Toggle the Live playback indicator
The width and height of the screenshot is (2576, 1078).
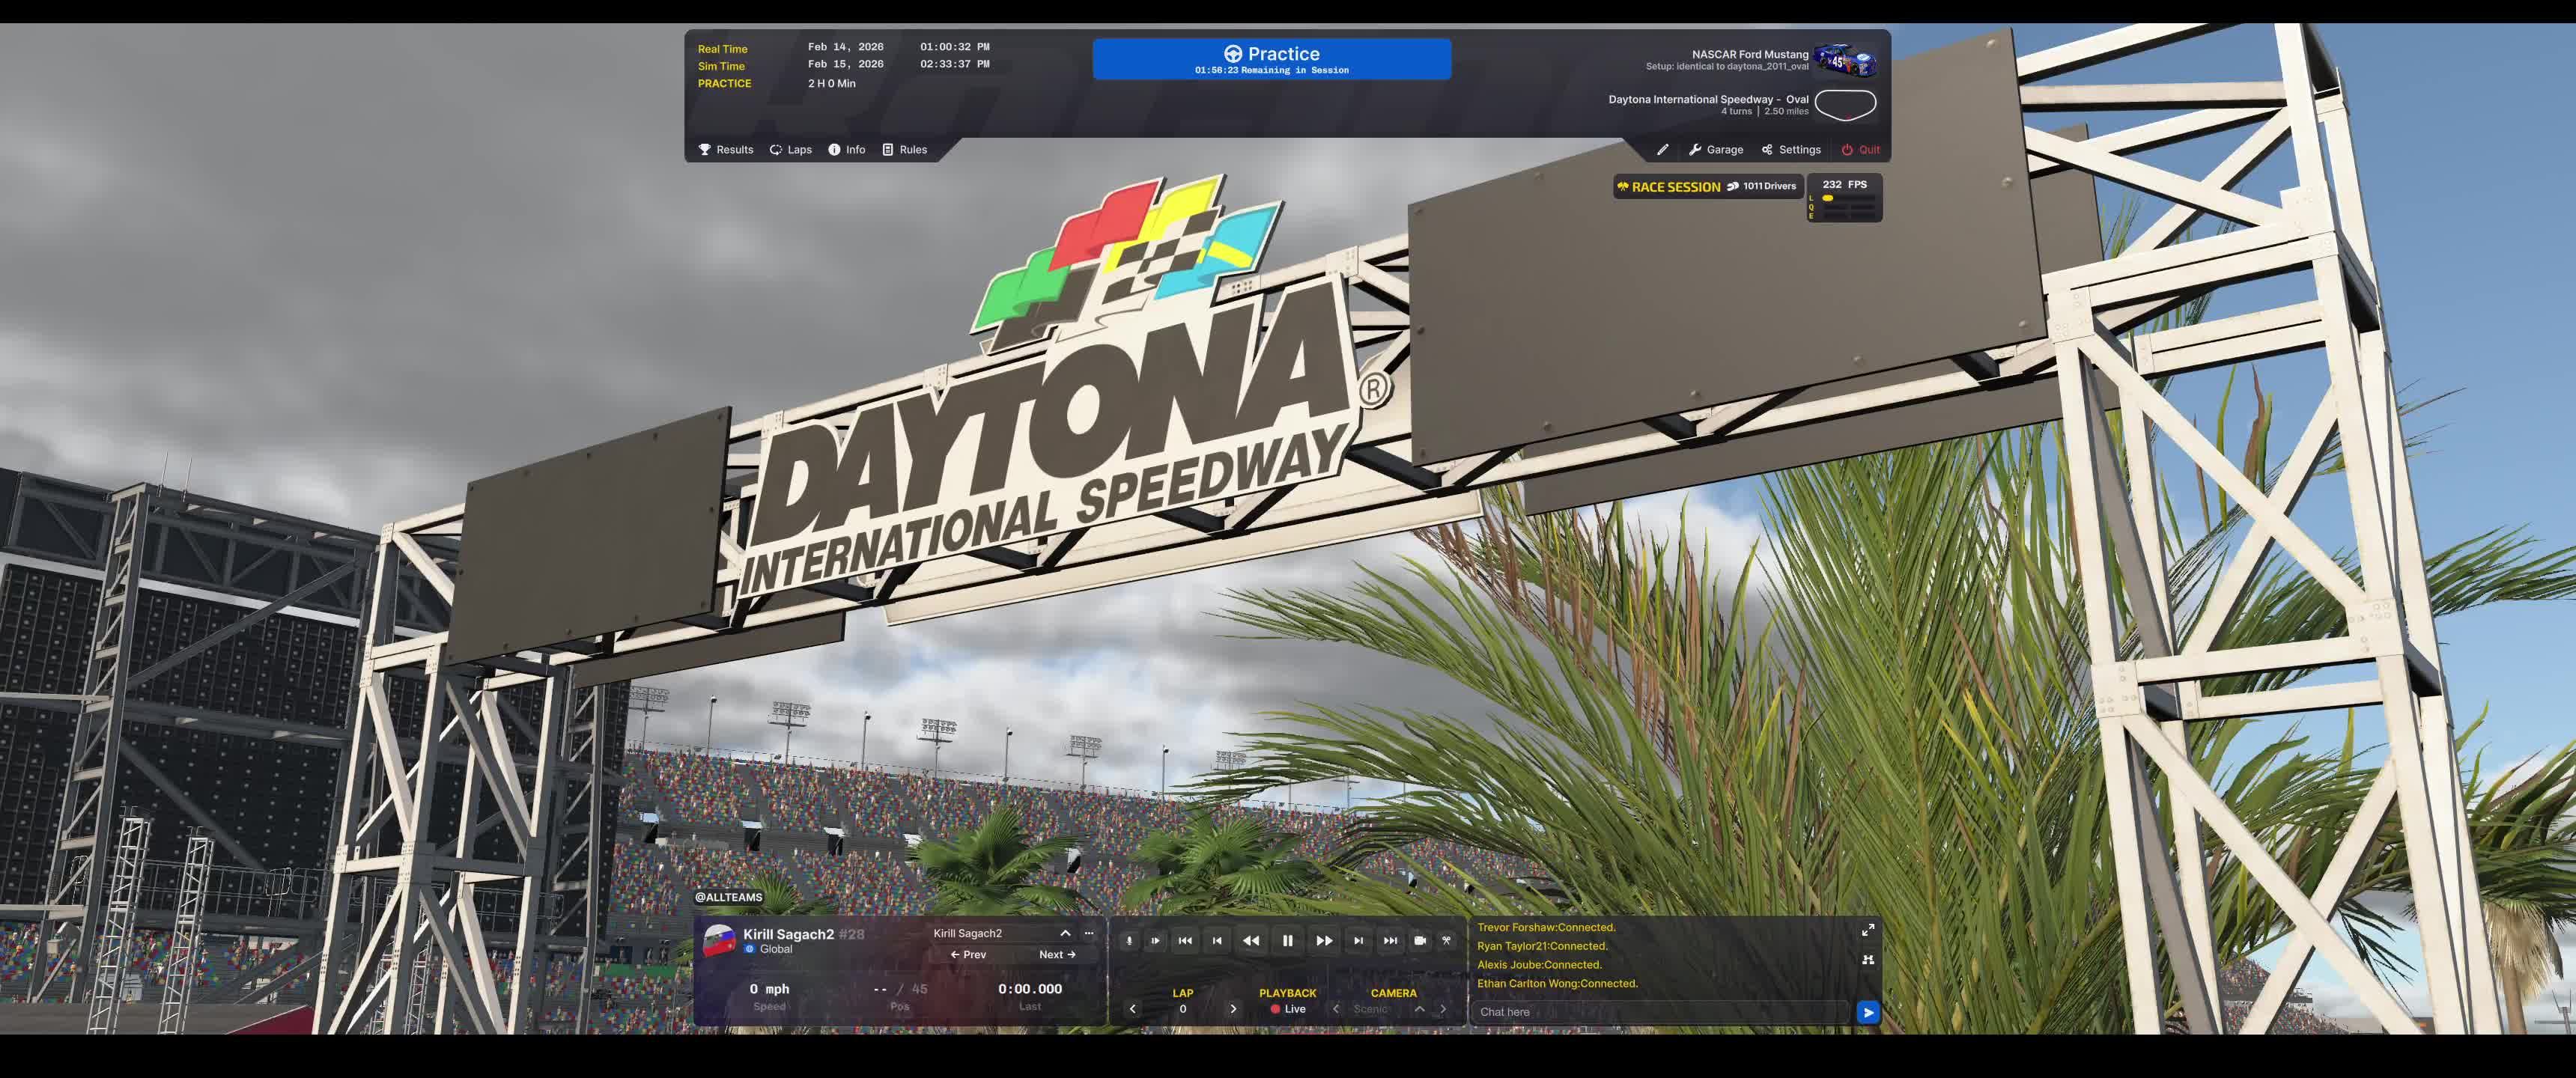[1288, 1009]
